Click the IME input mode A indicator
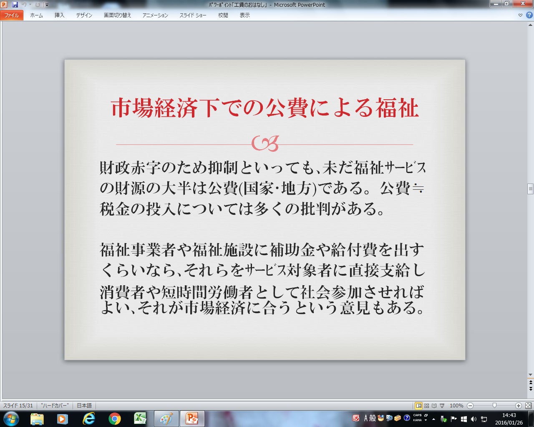 (366, 418)
